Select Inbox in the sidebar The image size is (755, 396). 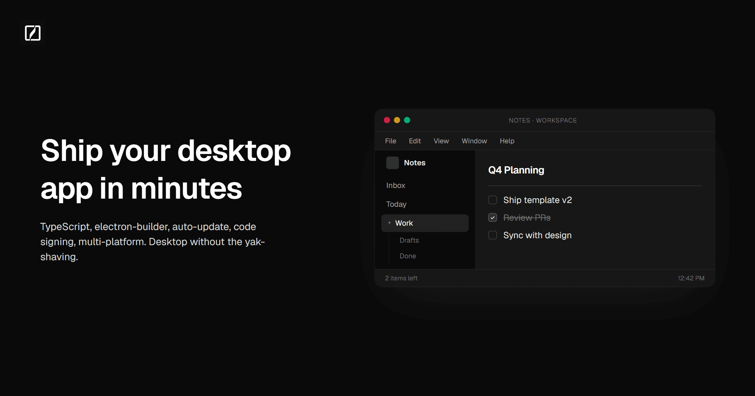click(425, 185)
